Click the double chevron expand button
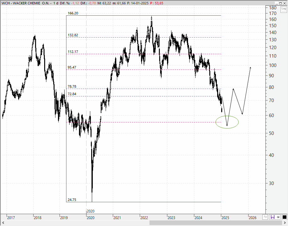The image size is (288, 226). pyautogui.click(x=265, y=217)
